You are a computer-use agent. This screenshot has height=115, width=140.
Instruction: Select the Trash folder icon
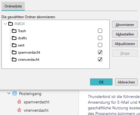point(14,31)
